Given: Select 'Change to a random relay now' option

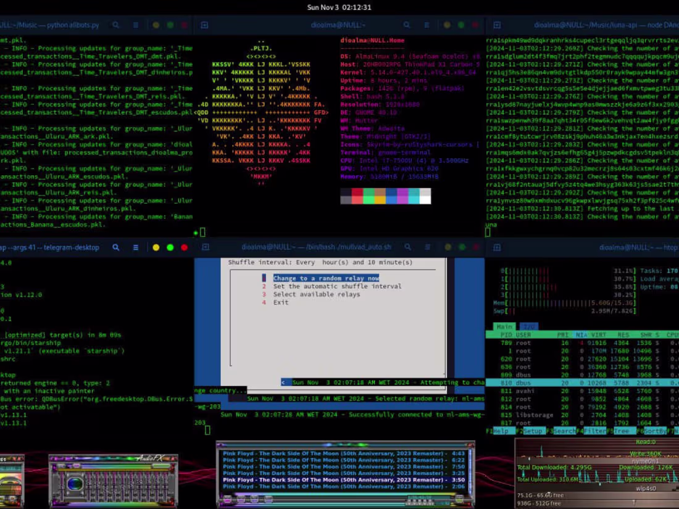Looking at the screenshot, I should (x=326, y=278).
